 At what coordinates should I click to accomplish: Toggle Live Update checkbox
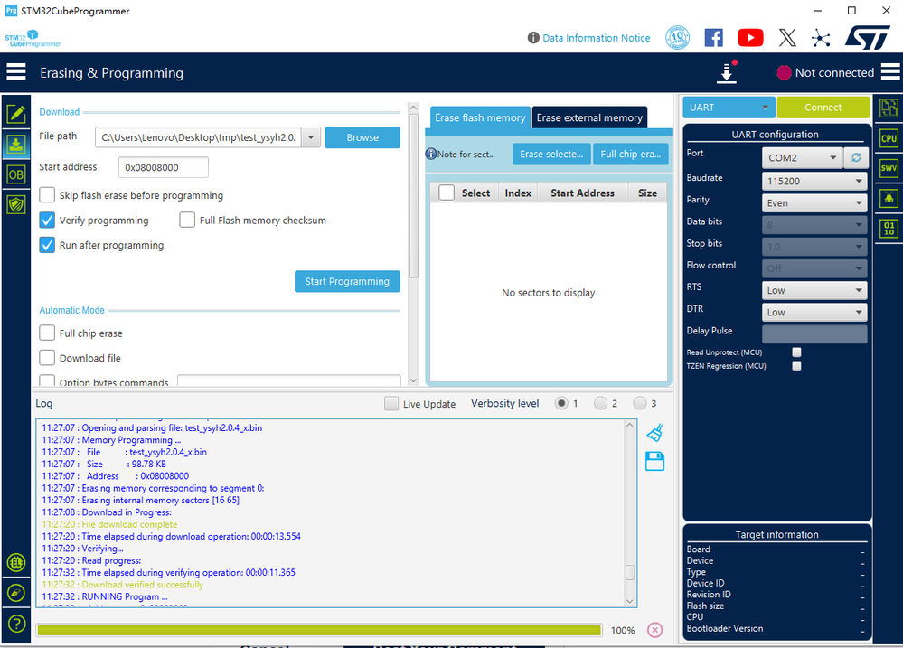tap(391, 403)
